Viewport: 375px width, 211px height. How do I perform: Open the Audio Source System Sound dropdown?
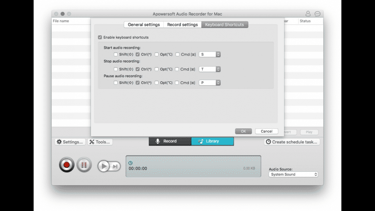click(x=293, y=174)
